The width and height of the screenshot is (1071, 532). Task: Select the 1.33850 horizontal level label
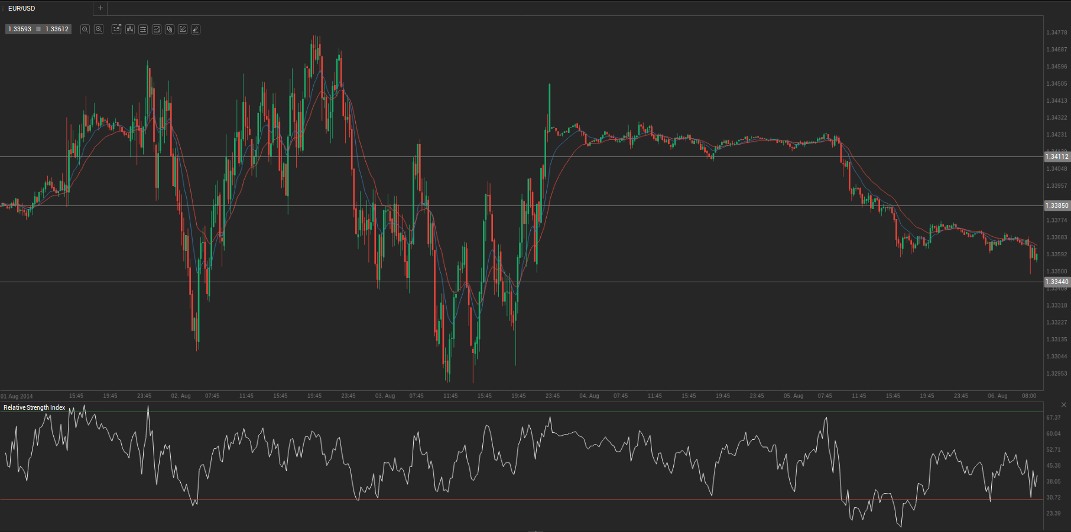point(1057,205)
